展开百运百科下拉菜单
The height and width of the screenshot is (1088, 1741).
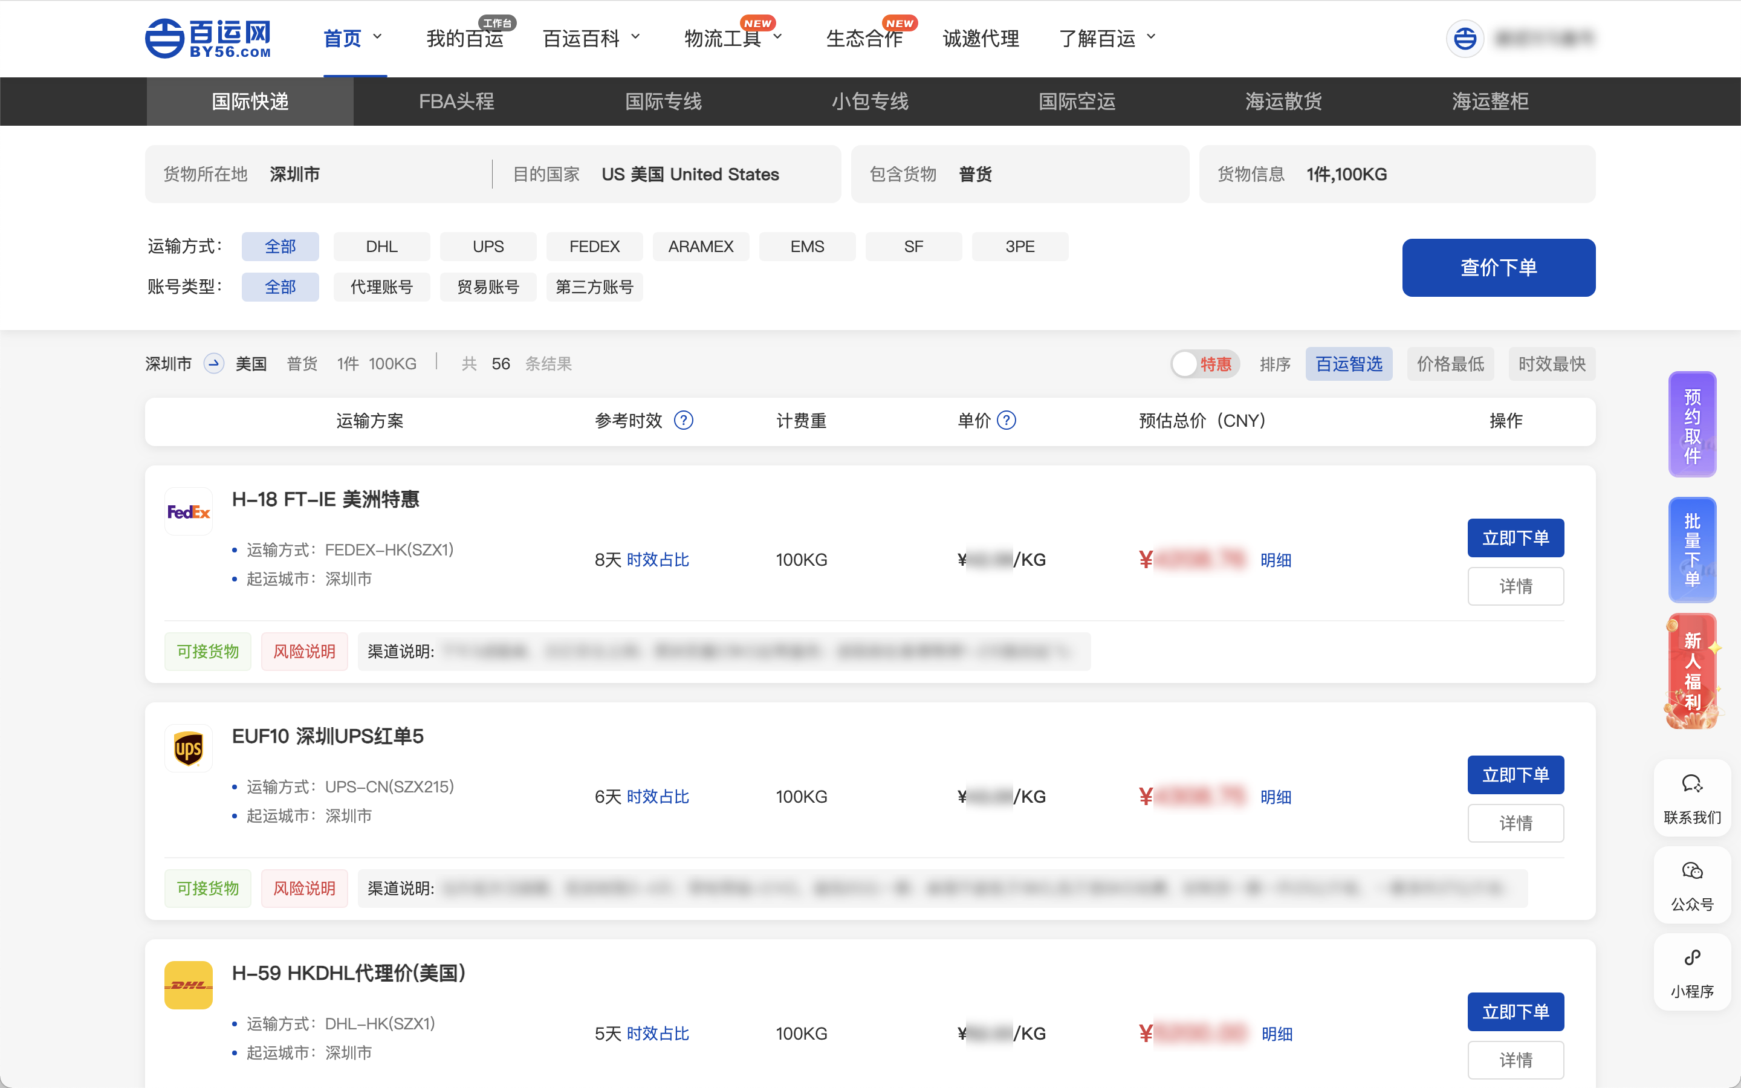pyautogui.click(x=582, y=37)
